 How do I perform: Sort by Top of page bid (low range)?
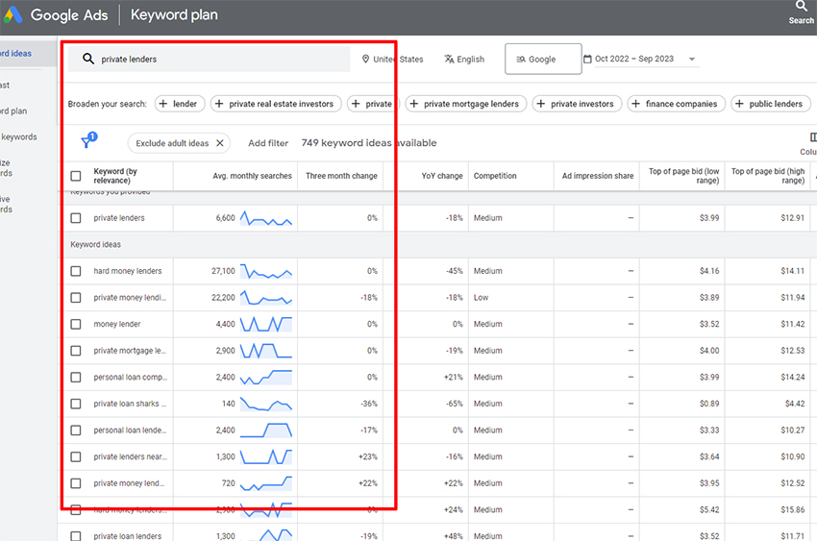(683, 176)
